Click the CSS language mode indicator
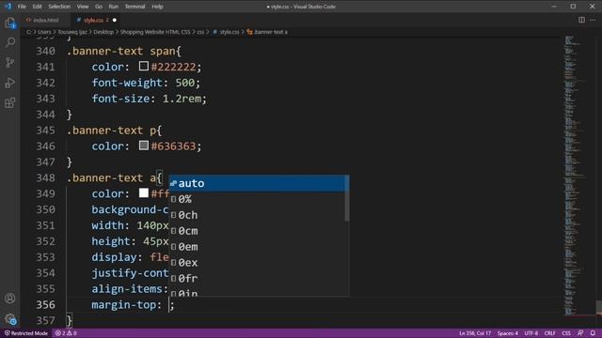602x338 pixels. [566, 333]
